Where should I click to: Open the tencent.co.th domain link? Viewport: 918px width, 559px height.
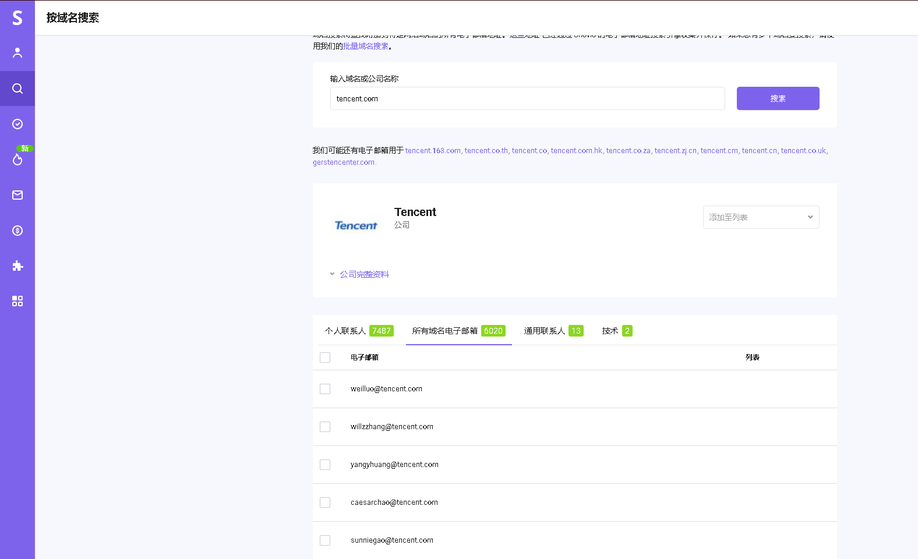486,151
